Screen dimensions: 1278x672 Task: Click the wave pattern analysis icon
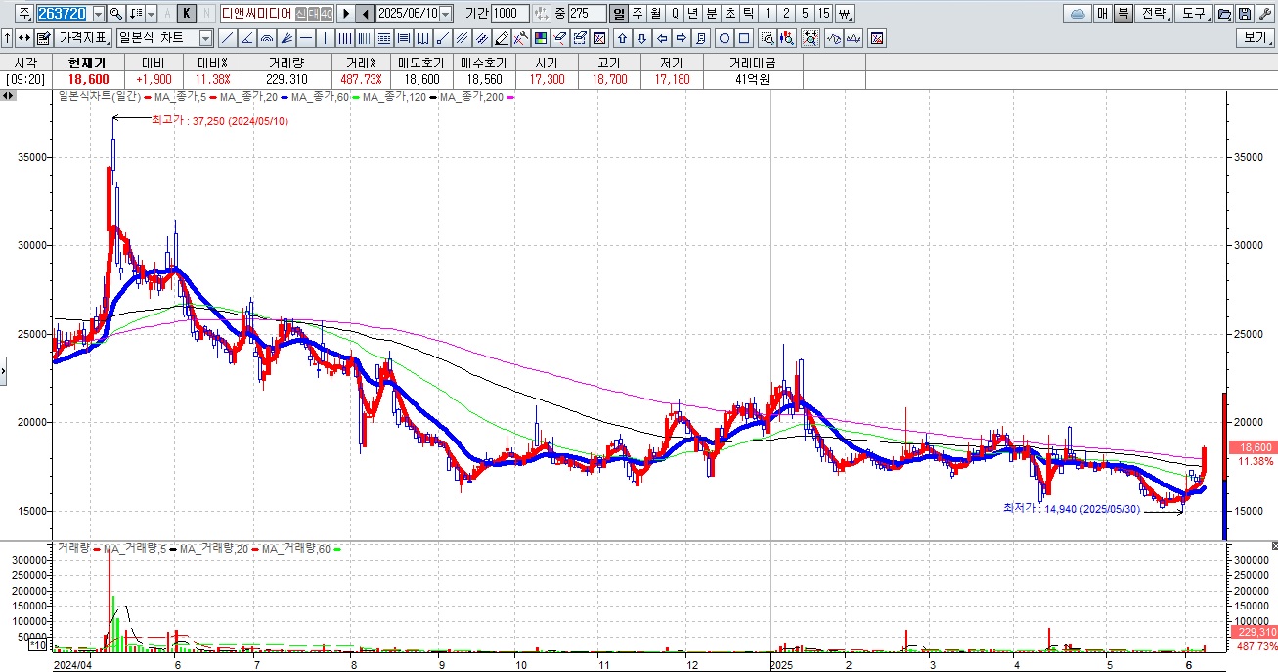pos(835,38)
